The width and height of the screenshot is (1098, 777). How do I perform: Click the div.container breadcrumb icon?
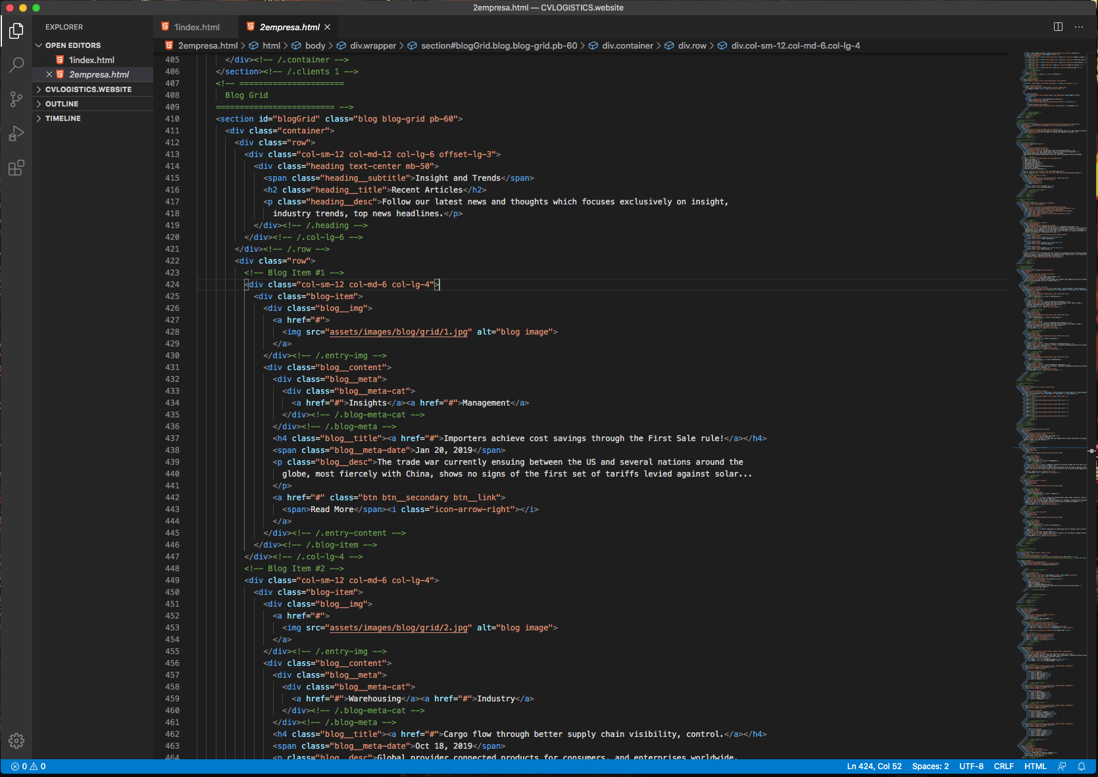(x=593, y=45)
